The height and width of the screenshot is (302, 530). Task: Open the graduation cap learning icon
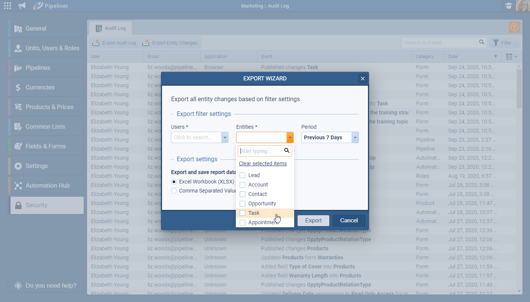tap(508, 6)
